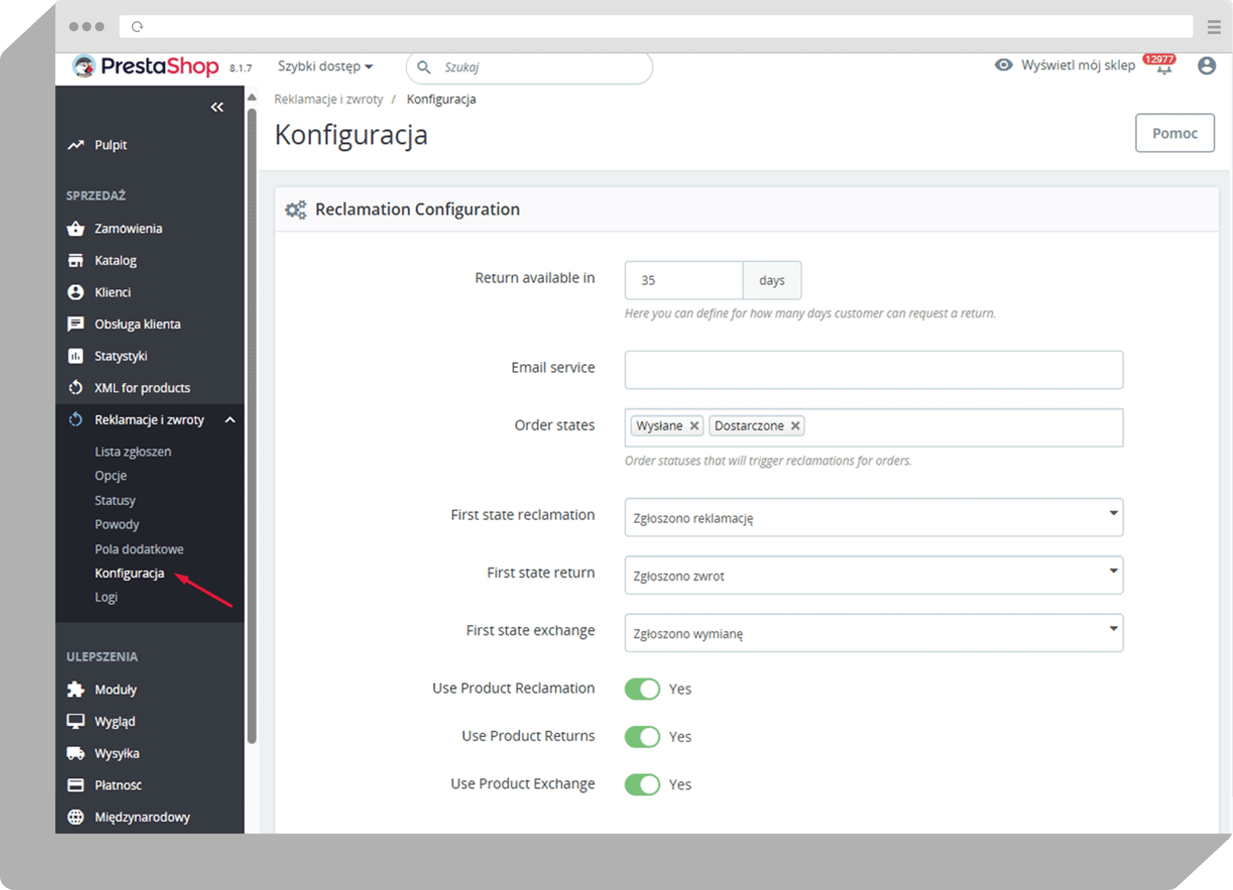
Task: Click the Moduły puzzle piece icon
Action: [76, 689]
